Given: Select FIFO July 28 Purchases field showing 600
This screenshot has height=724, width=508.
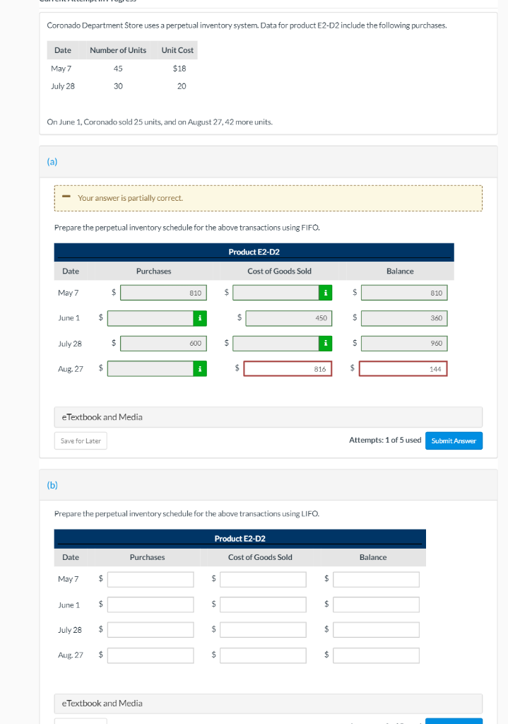Looking at the screenshot, I should [x=163, y=343].
